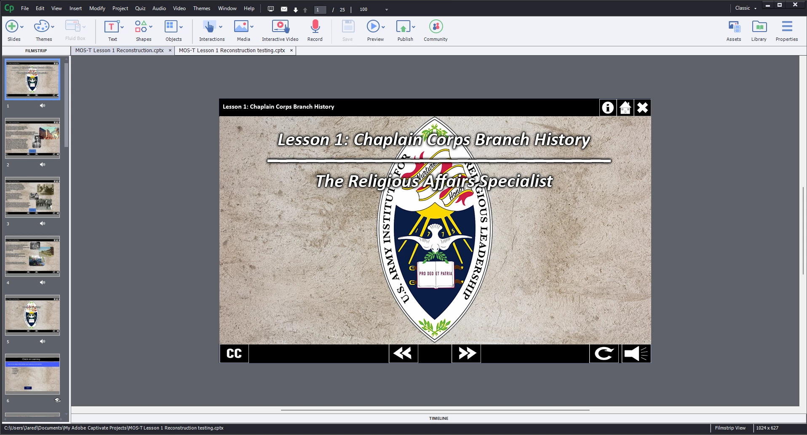Click the home button on slide

tap(625, 108)
